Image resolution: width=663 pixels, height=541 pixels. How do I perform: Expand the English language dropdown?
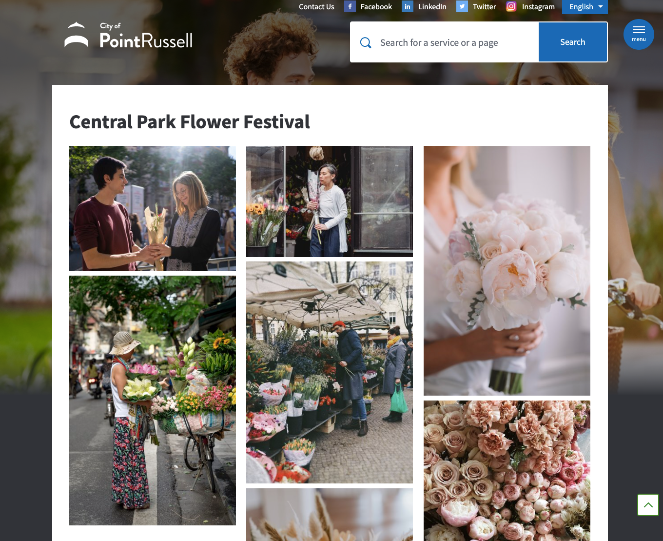(585, 7)
